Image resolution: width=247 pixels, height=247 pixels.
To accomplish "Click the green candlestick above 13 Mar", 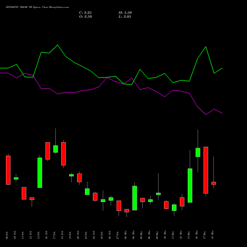I will [190, 185].
